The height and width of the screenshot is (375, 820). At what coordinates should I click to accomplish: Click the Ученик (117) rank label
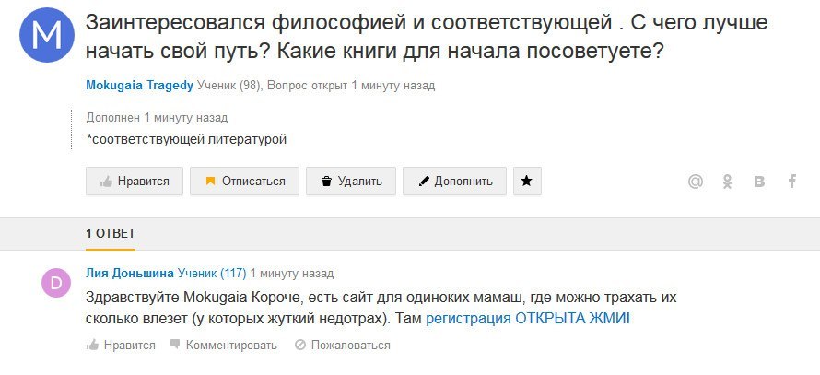pyautogui.click(x=212, y=273)
